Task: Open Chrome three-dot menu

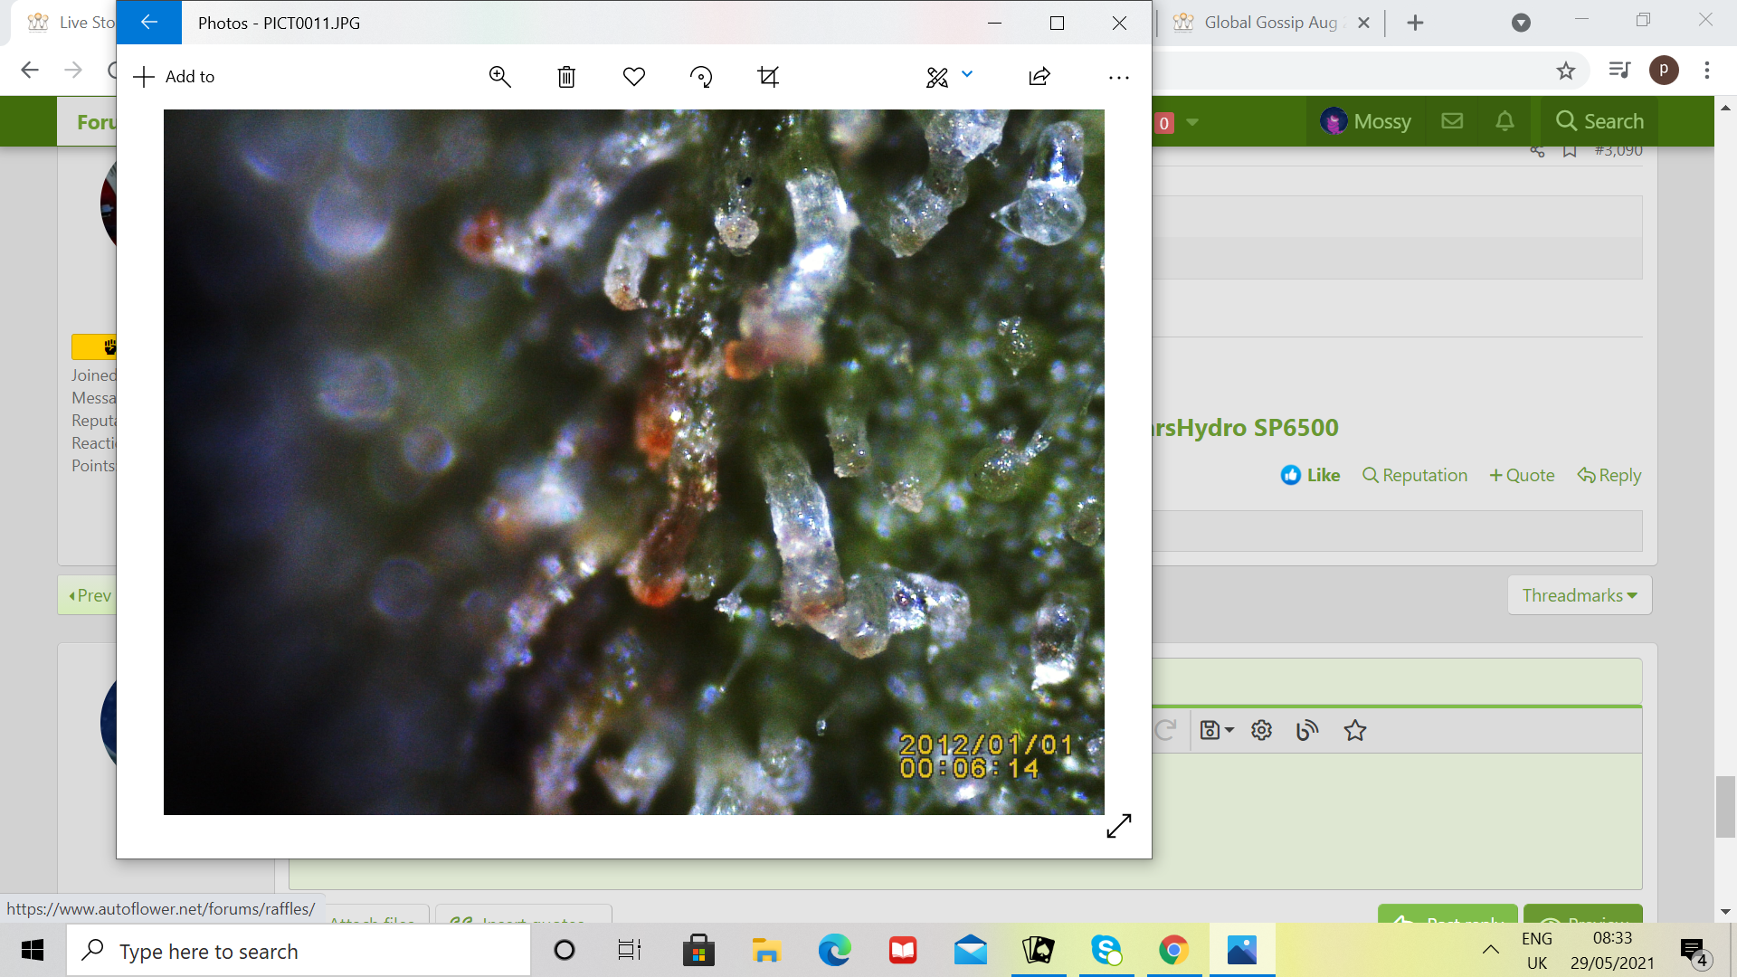Action: coord(1707,70)
